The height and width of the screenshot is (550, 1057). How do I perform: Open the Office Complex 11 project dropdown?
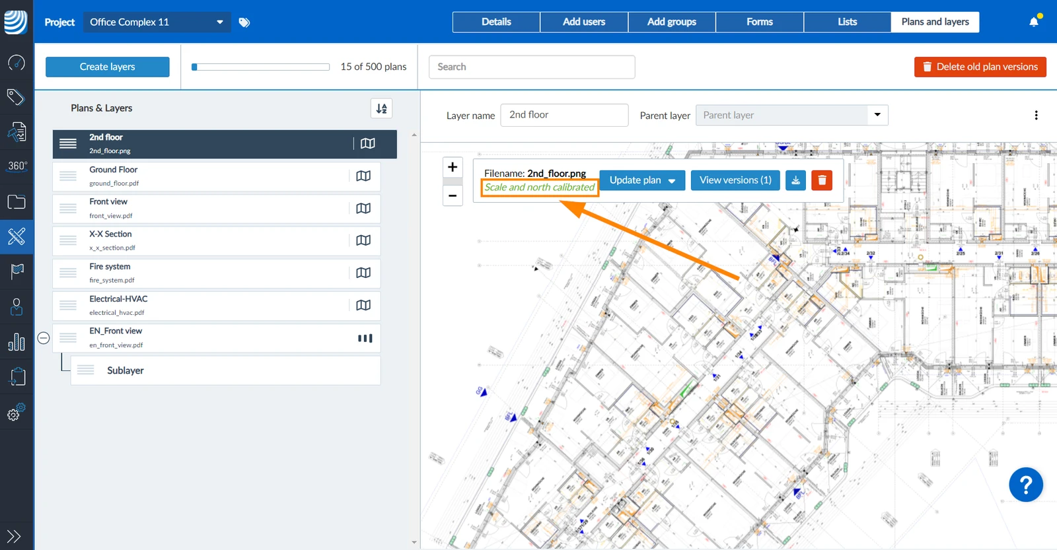[157, 22]
